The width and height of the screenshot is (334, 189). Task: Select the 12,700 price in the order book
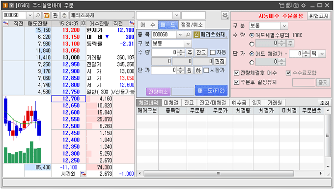(x=69, y=99)
